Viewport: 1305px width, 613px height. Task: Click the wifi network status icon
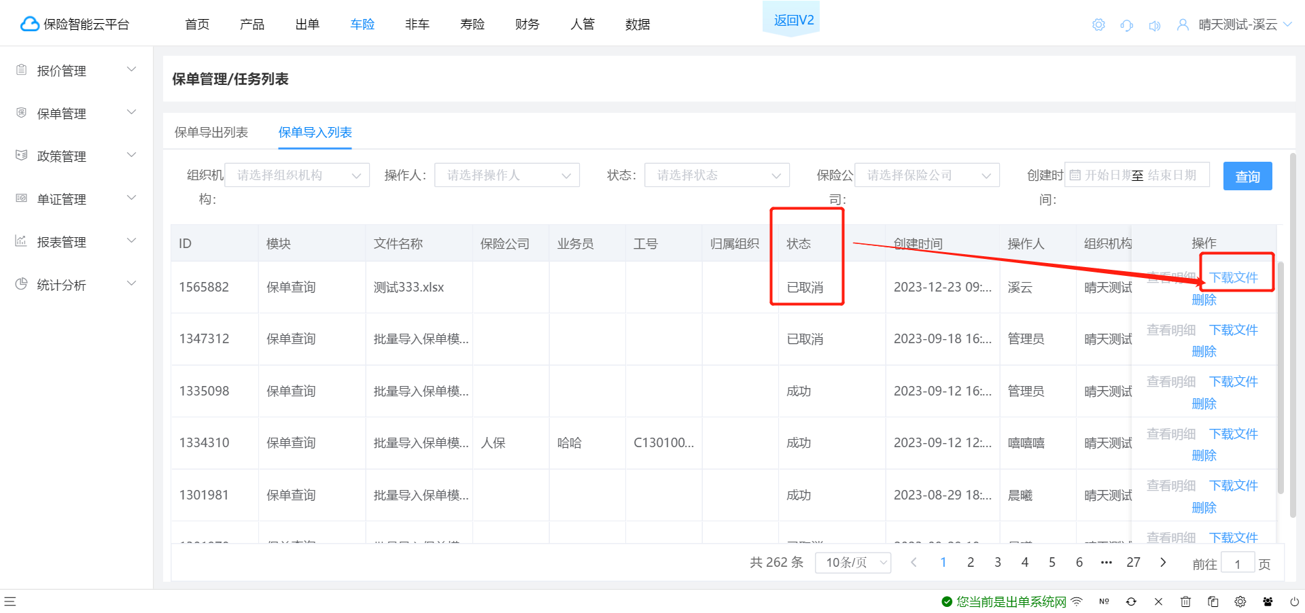coord(1077,601)
